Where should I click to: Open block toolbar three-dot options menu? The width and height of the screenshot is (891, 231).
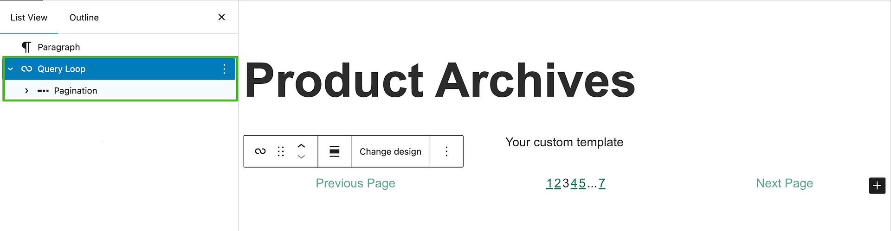tap(446, 151)
